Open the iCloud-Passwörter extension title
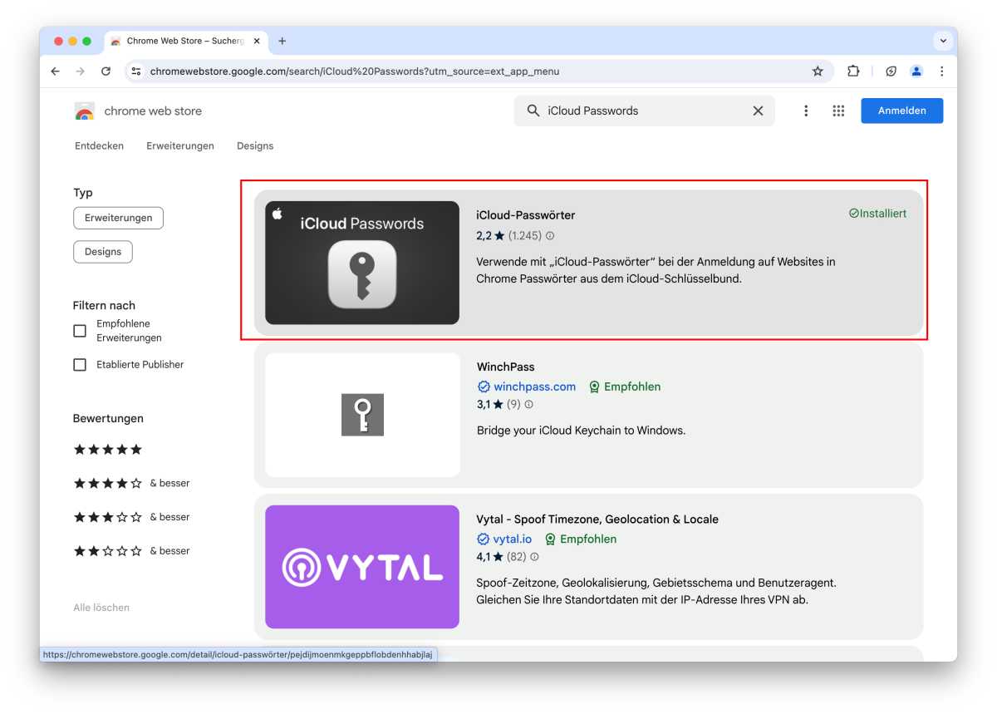The width and height of the screenshot is (997, 714). coord(525,215)
